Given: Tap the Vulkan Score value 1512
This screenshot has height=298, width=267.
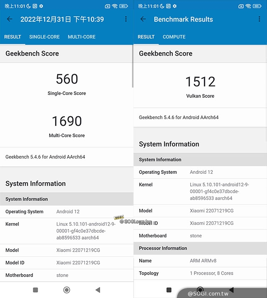Looking at the screenshot, I should click(x=200, y=82).
